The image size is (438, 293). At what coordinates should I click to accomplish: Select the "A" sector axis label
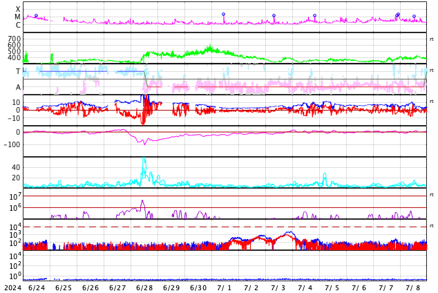(x=18, y=87)
